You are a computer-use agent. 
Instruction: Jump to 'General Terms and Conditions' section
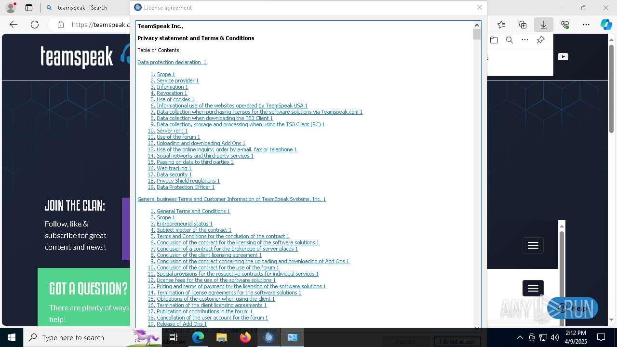(193, 211)
